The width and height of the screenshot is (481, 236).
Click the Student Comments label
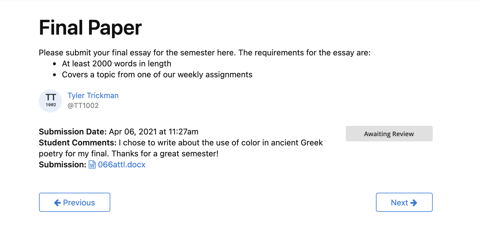78,143
